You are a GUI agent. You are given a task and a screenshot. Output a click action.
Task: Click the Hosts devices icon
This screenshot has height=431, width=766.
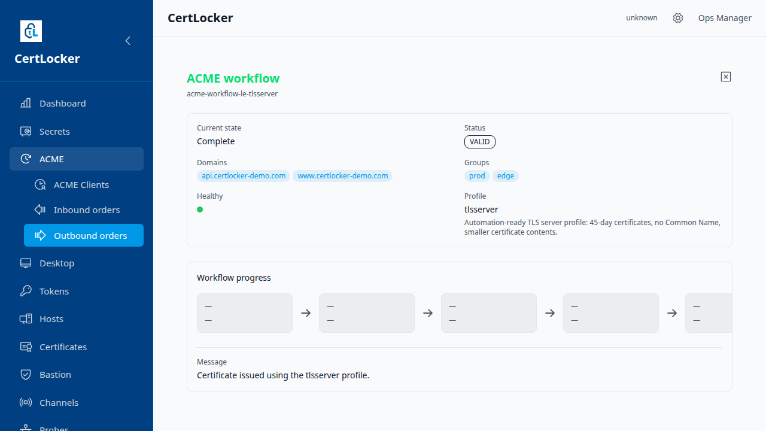coord(26,318)
